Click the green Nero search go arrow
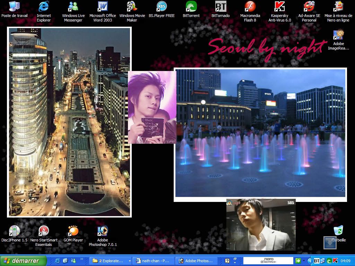The width and height of the screenshot is (355, 266). pos(298,261)
